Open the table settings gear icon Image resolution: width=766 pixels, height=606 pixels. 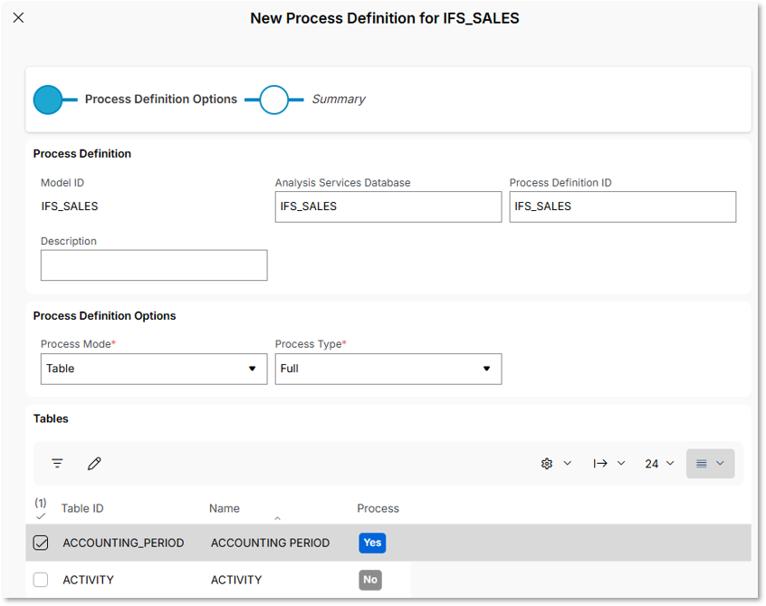pos(547,463)
